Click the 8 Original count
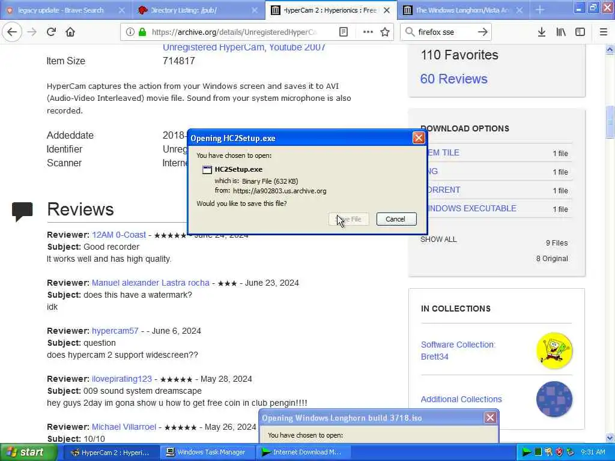The height and width of the screenshot is (461, 615). pos(552,259)
